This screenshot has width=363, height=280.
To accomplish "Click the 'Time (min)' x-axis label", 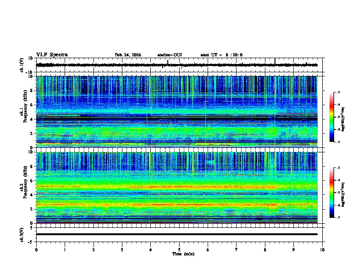I will [183, 254].
